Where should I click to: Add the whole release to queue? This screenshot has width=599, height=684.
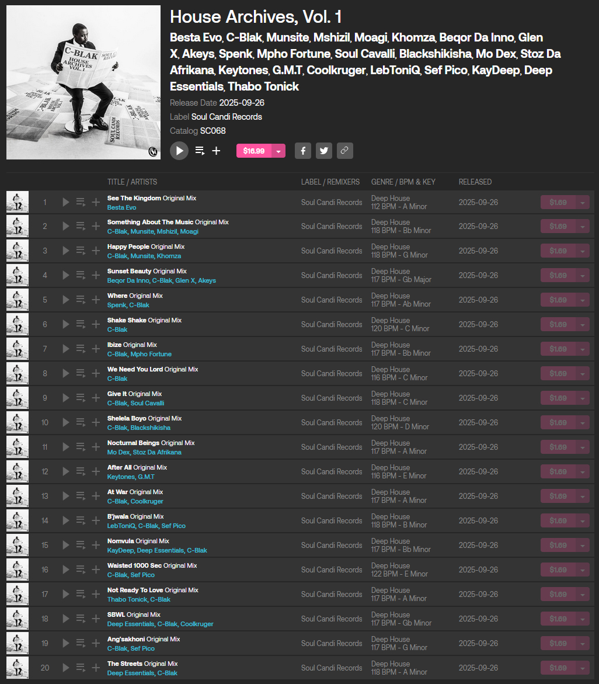tap(200, 151)
